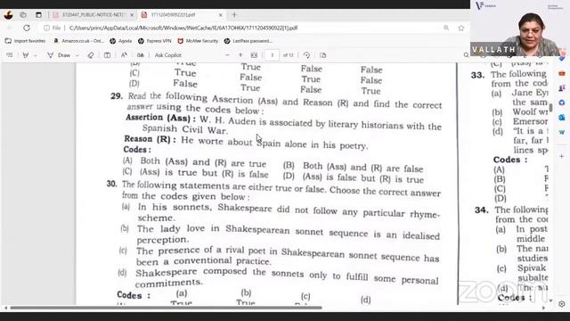Click the PDF page view icon

(323, 55)
